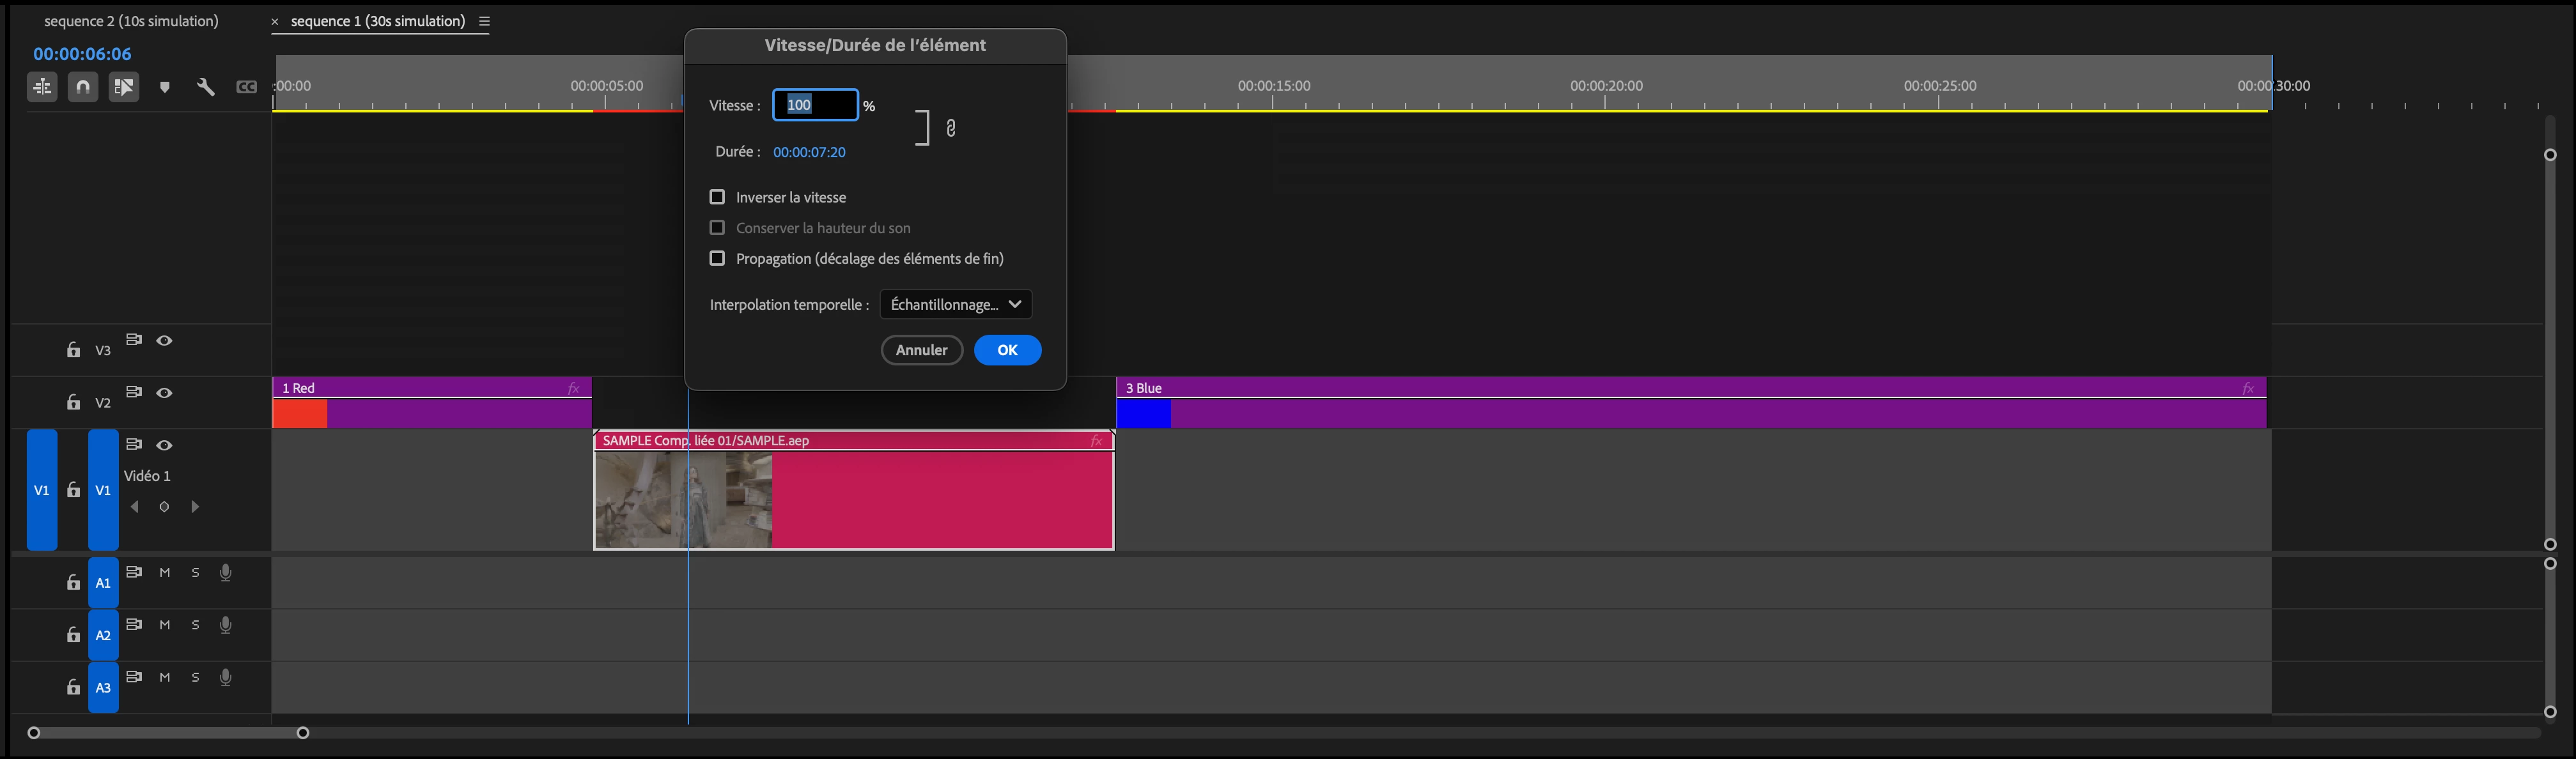Image resolution: width=2576 pixels, height=759 pixels.
Task: Check the Inverser la vitesse checkbox
Action: [717, 197]
